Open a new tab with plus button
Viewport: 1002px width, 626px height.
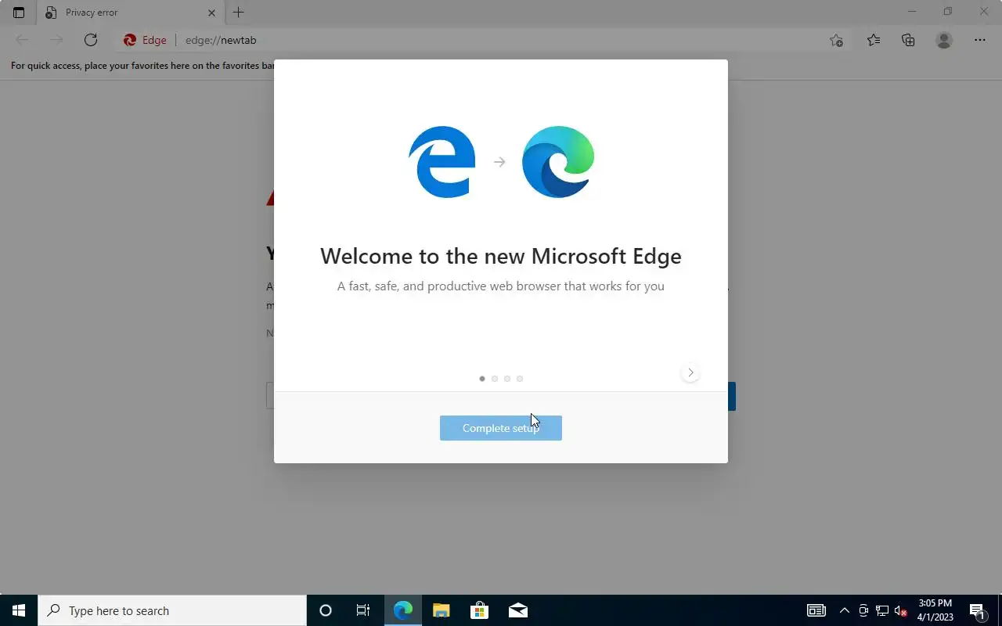pos(239,13)
